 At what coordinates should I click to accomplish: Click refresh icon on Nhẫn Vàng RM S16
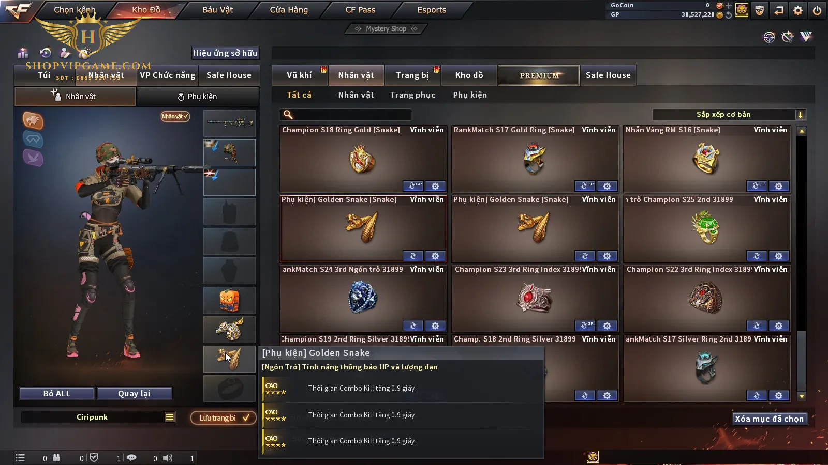pyautogui.click(x=757, y=186)
